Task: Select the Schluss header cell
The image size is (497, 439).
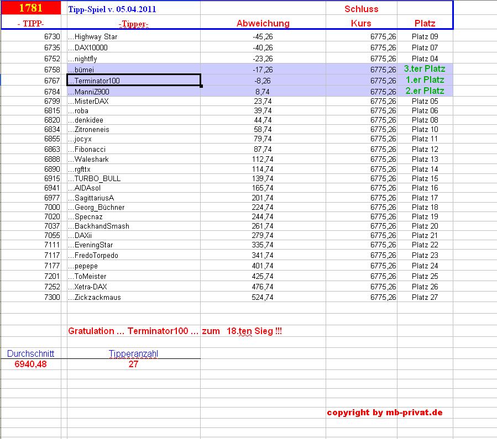Action: 362,9
